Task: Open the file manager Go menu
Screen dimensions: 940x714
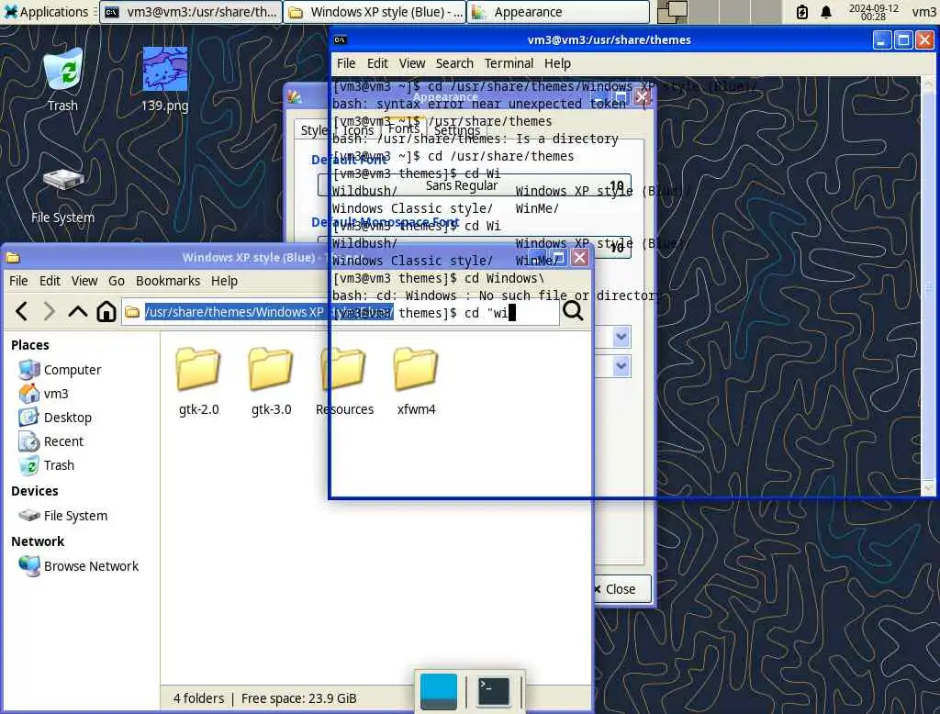Action: (x=117, y=281)
